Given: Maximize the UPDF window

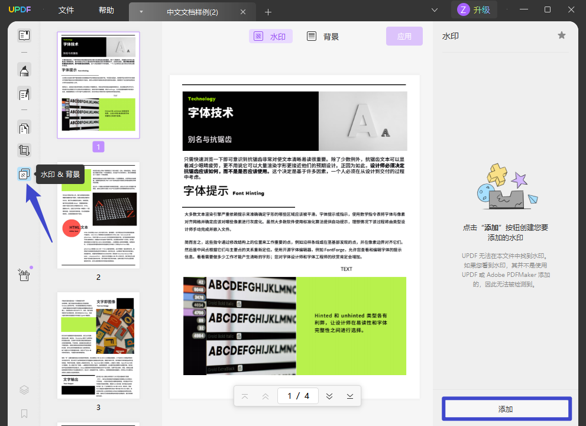Looking at the screenshot, I should [548, 9].
